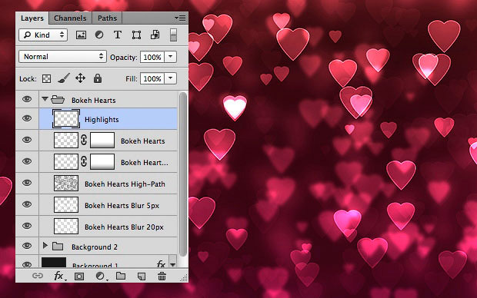
Task: Select the Highlights layer thumbnail
Action: pyautogui.click(x=66, y=119)
